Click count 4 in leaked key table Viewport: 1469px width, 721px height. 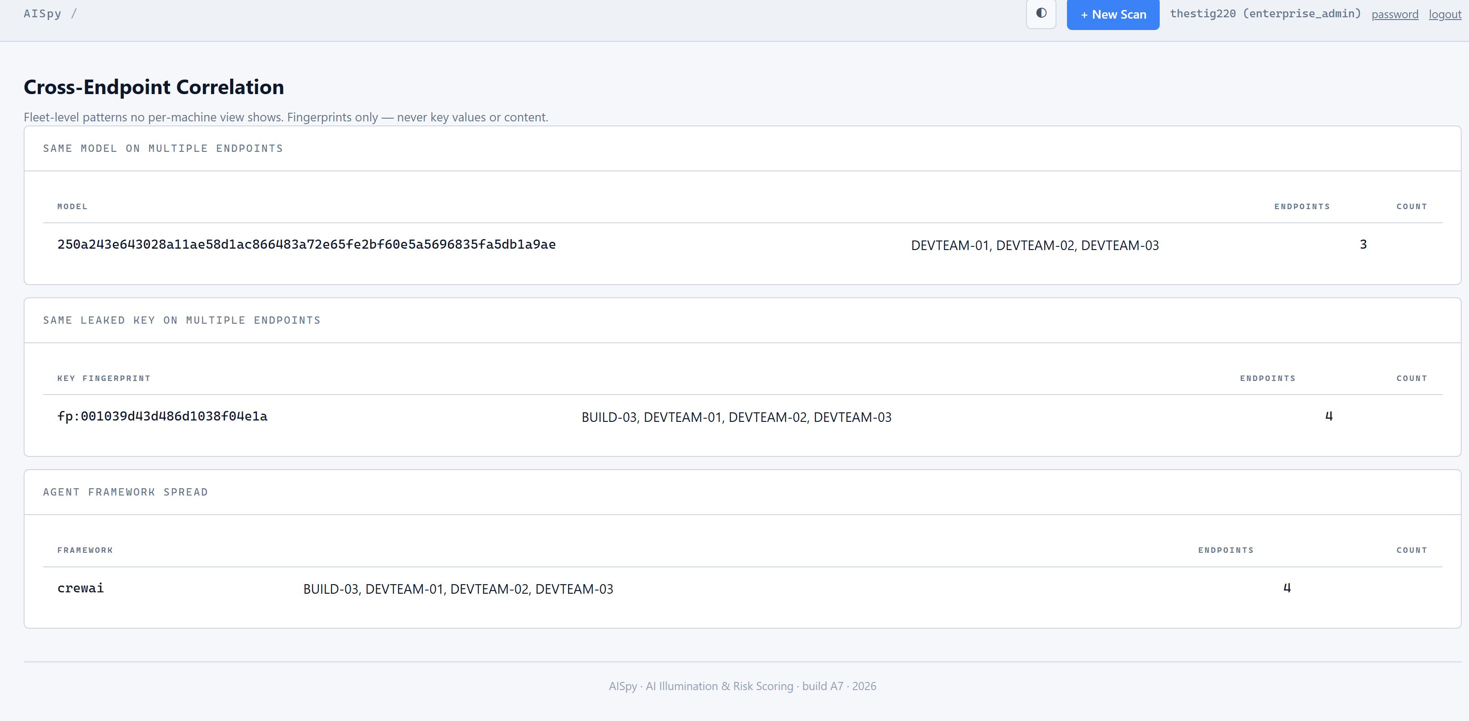click(1329, 416)
